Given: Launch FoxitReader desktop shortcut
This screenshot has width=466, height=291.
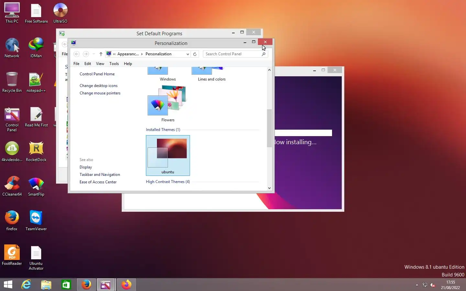Looking at the screenshot, I should (x=12, y=255).
